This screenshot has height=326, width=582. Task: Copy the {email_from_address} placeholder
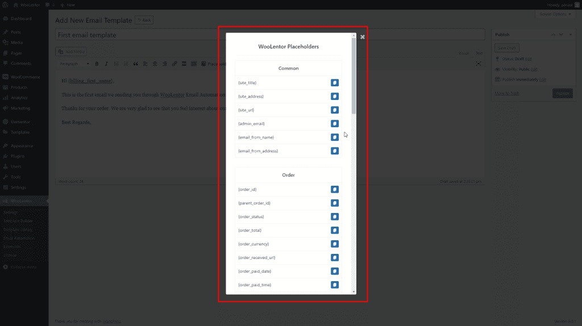335,151
